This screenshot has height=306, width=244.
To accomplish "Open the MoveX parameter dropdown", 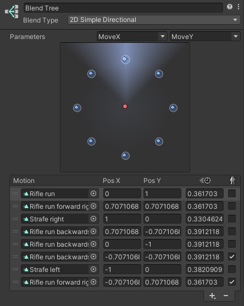I will [132, 36].
